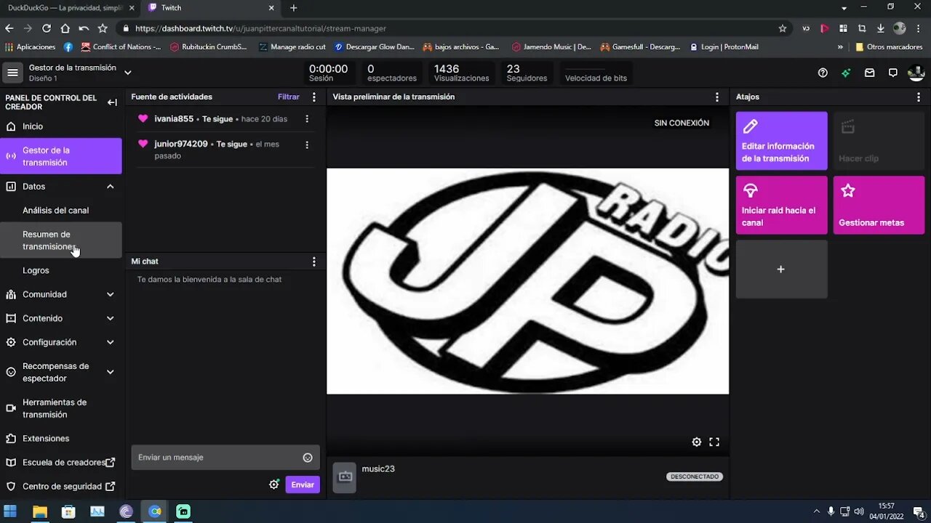Open stream preview settings gear
This screenshot has width=931, height=523.
coord(697,442)
